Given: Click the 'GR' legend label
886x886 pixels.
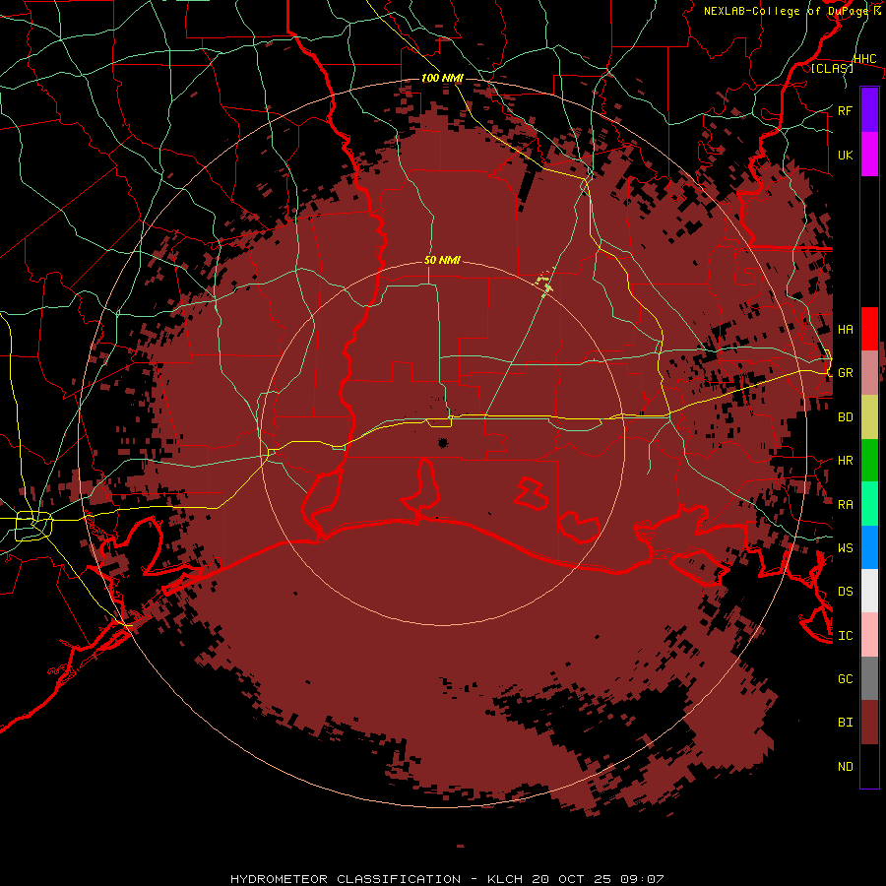Looking at the screenshot, I should [846, 373].
